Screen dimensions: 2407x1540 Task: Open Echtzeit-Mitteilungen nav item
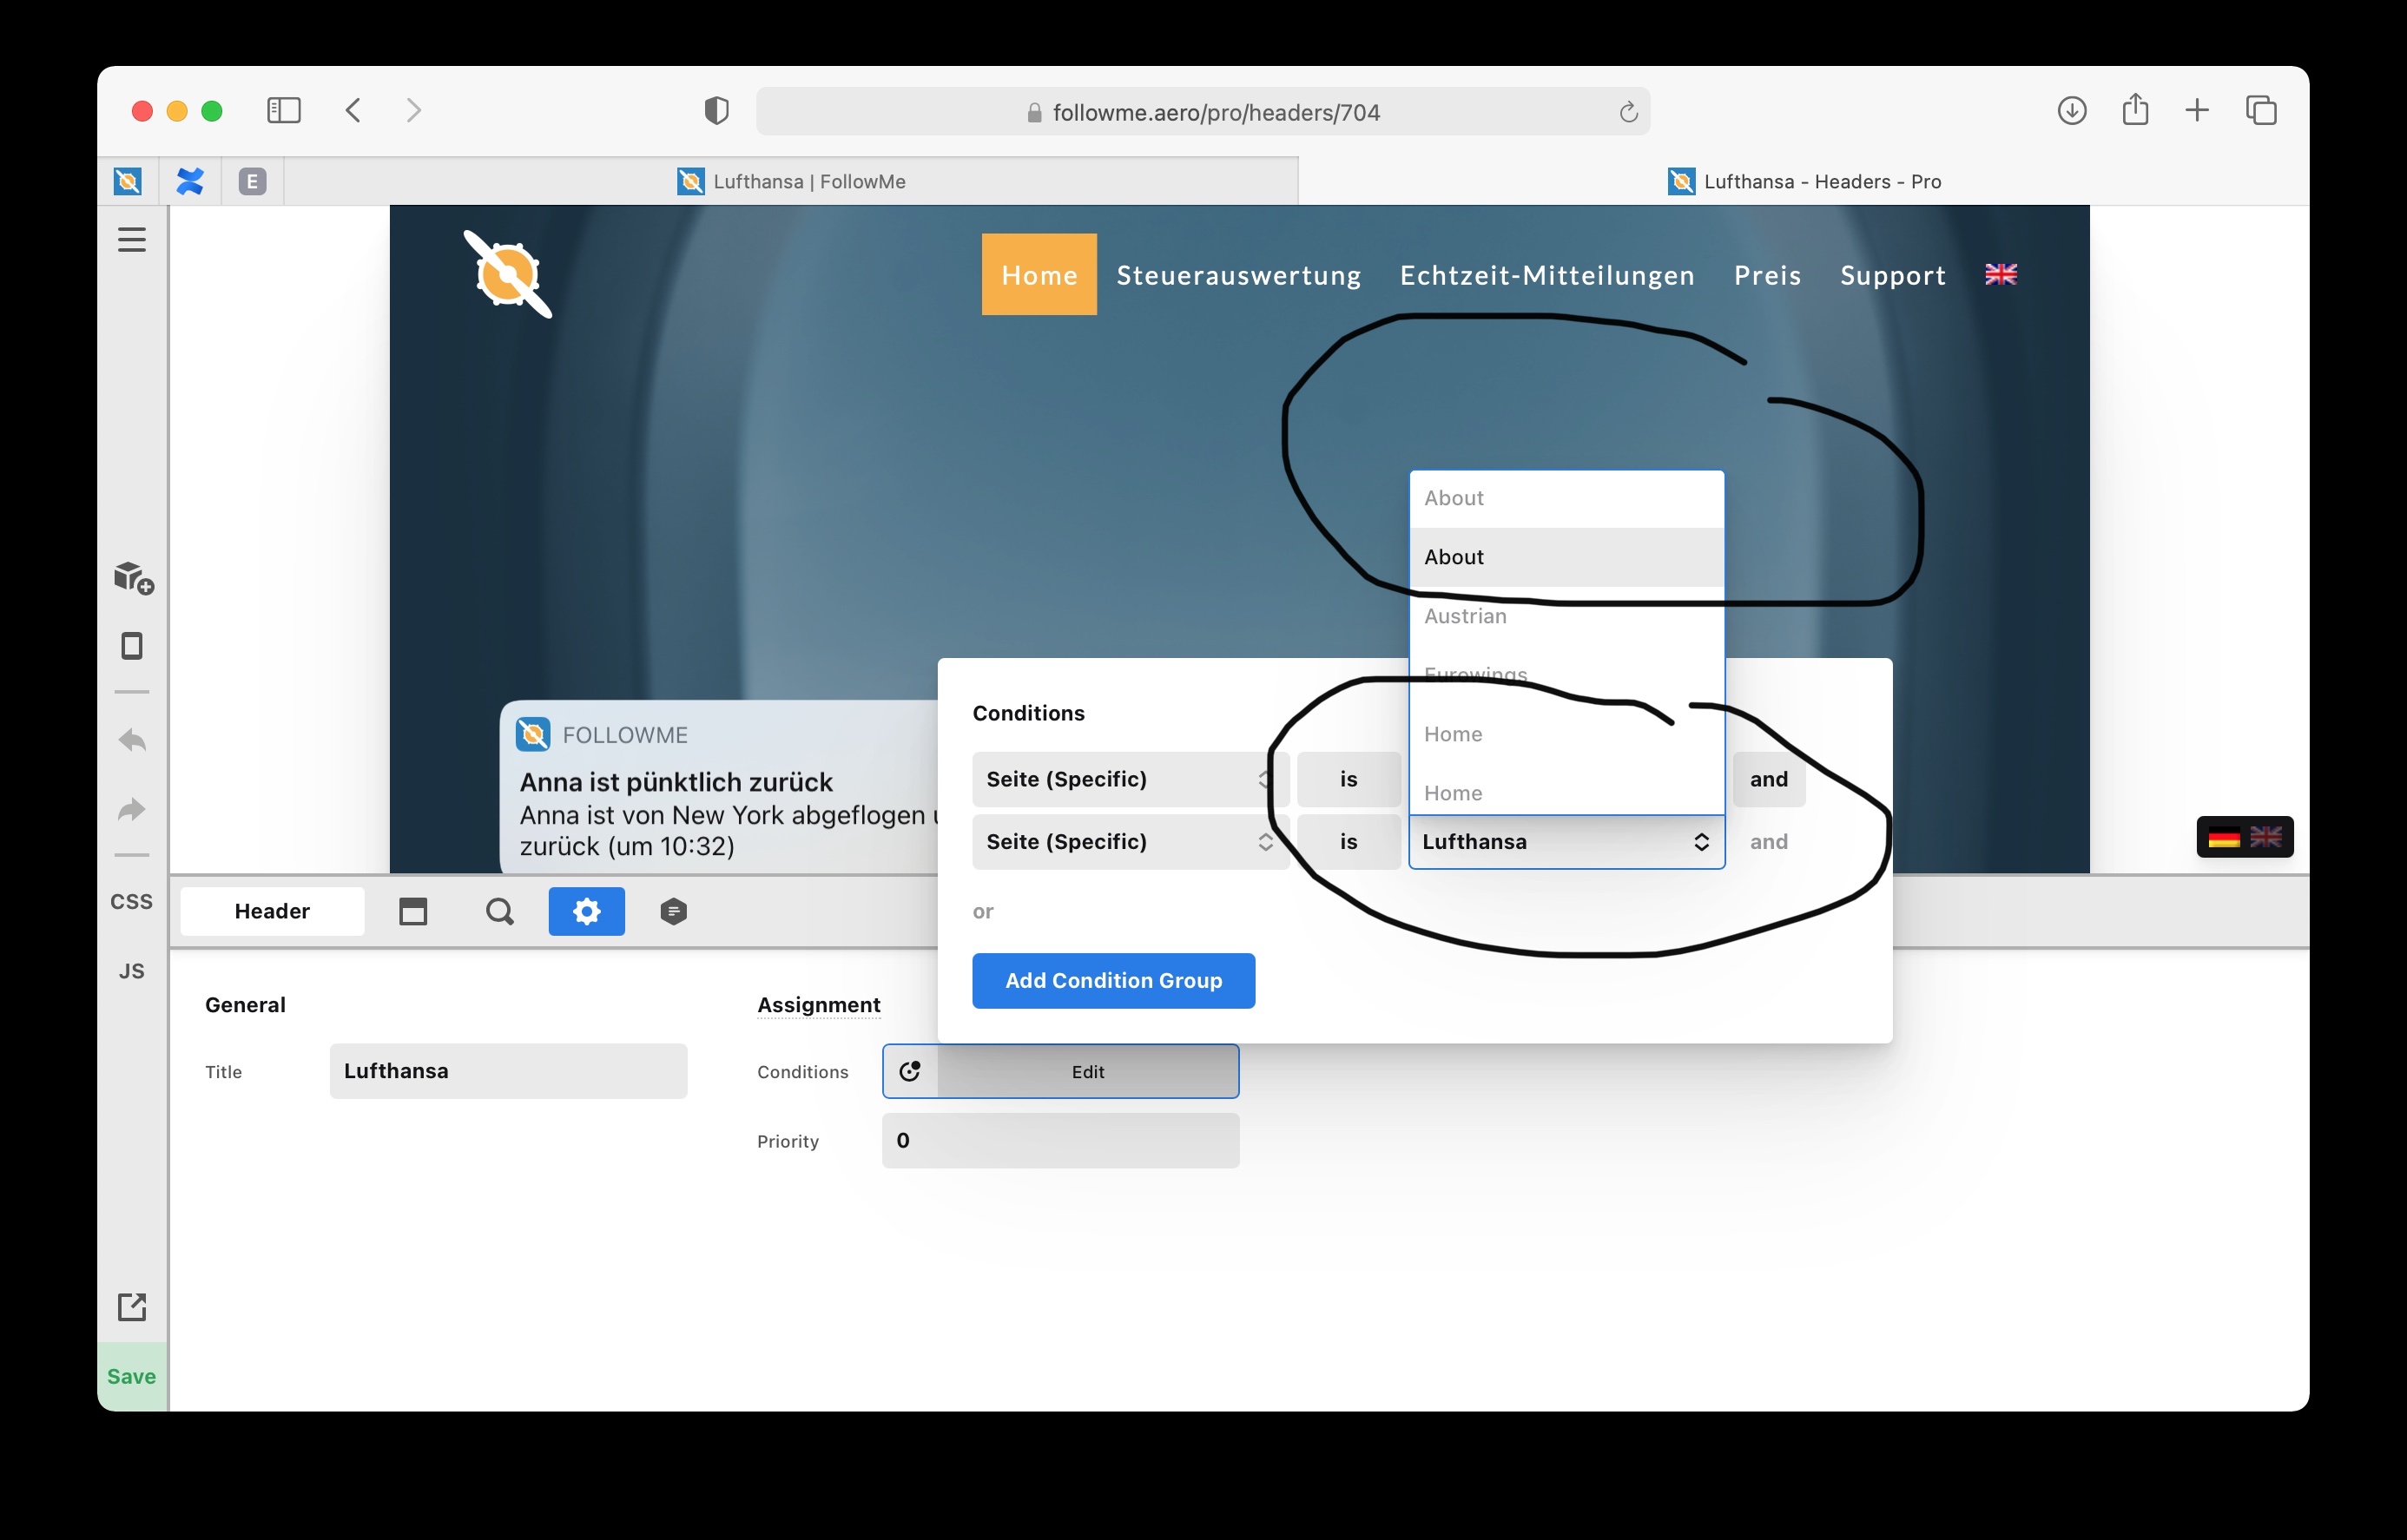(x=1547, y=275)
